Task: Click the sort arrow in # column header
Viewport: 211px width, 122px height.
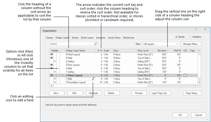Action: [101, 51]
